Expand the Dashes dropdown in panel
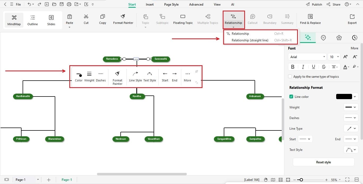 coord(351,118)
